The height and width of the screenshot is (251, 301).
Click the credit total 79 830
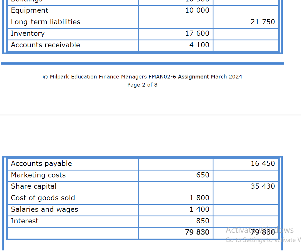pos(263,232)
